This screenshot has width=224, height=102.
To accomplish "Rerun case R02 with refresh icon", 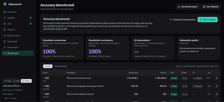I will pyautogui.click(x=216, y=86).
